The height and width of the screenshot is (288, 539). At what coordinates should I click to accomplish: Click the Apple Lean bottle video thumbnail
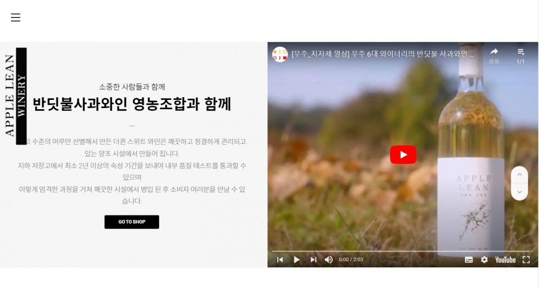(x=403, y=155)
